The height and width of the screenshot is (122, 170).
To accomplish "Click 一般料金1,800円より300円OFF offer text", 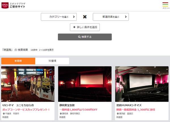I will pyautogui.click(x=78, y=110).
